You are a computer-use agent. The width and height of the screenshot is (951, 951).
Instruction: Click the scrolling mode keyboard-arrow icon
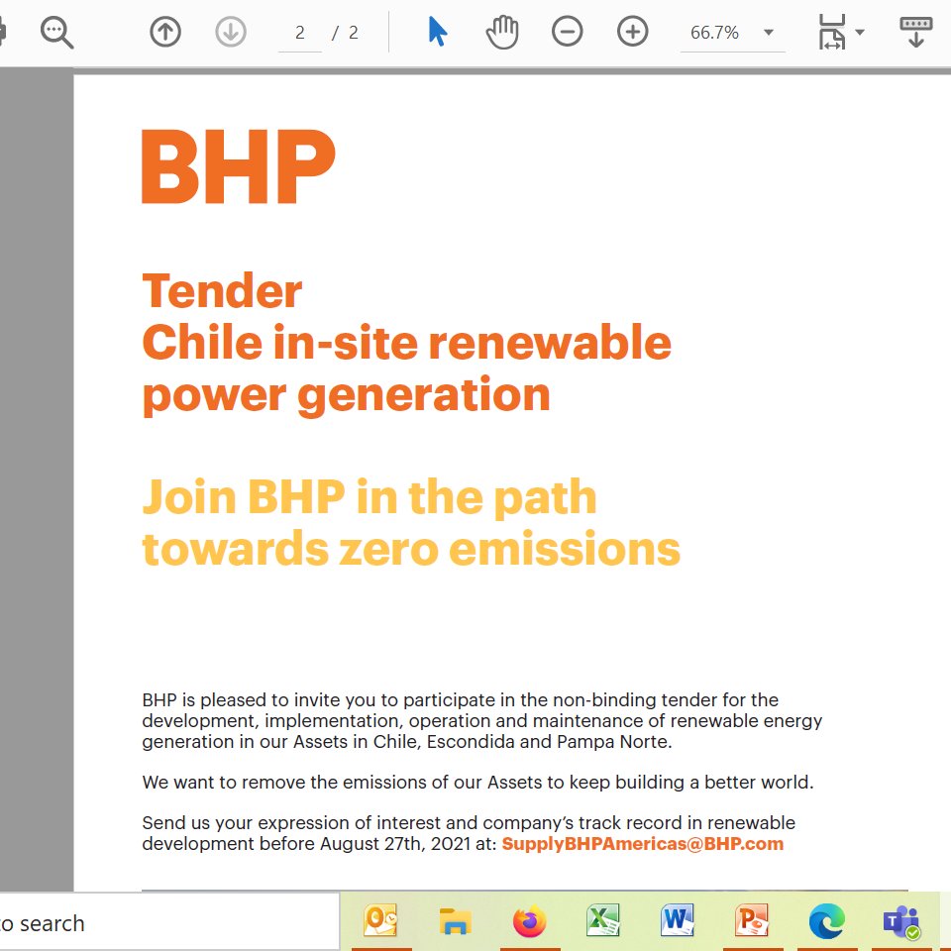point(915,32)
